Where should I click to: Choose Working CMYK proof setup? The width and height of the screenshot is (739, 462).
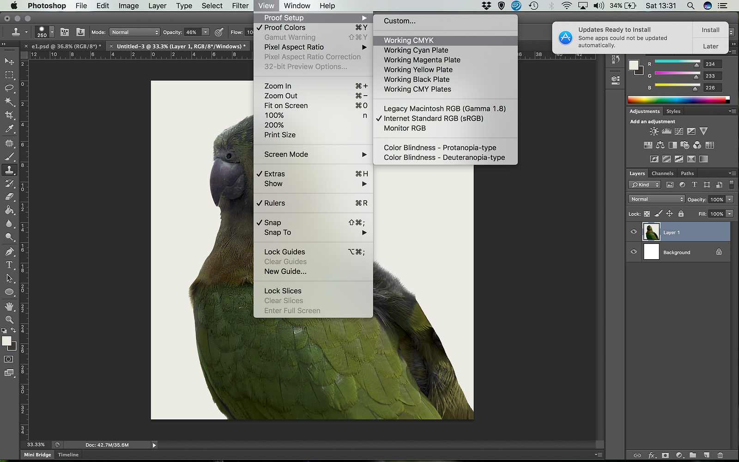coord(408,41)
